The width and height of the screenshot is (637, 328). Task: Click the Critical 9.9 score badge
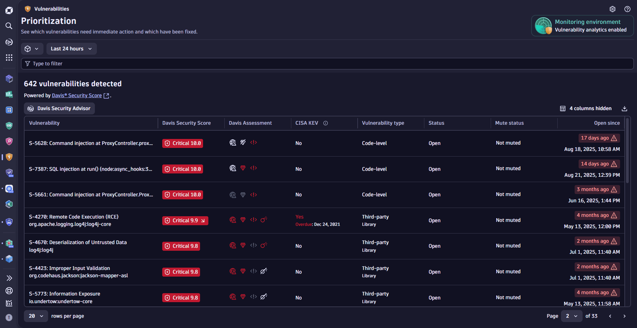pos(185,221)
